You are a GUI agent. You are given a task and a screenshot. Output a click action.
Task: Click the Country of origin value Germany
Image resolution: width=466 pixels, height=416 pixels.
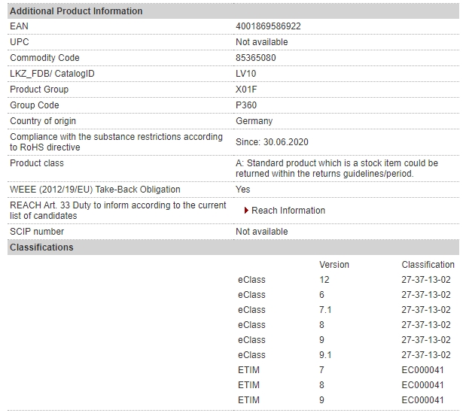tap(254, 121)
